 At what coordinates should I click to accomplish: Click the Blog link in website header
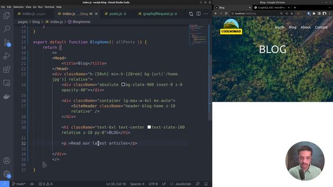(292, 28)
